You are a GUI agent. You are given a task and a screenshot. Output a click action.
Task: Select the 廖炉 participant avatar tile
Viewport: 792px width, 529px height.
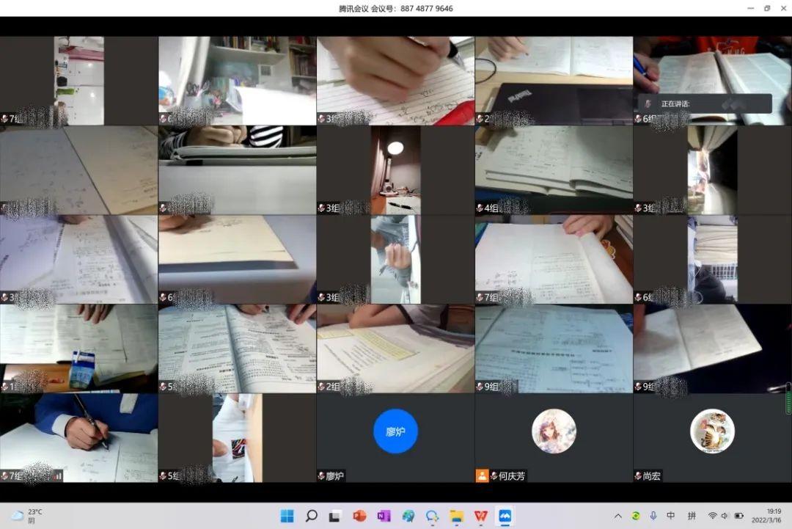point(395,431)
